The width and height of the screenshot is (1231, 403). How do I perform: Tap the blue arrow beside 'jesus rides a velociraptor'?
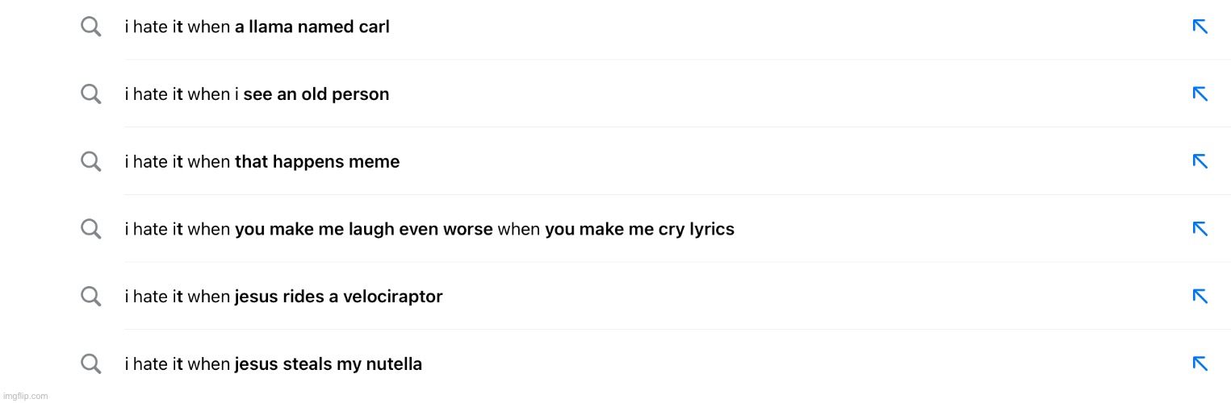click(1200, 297)
